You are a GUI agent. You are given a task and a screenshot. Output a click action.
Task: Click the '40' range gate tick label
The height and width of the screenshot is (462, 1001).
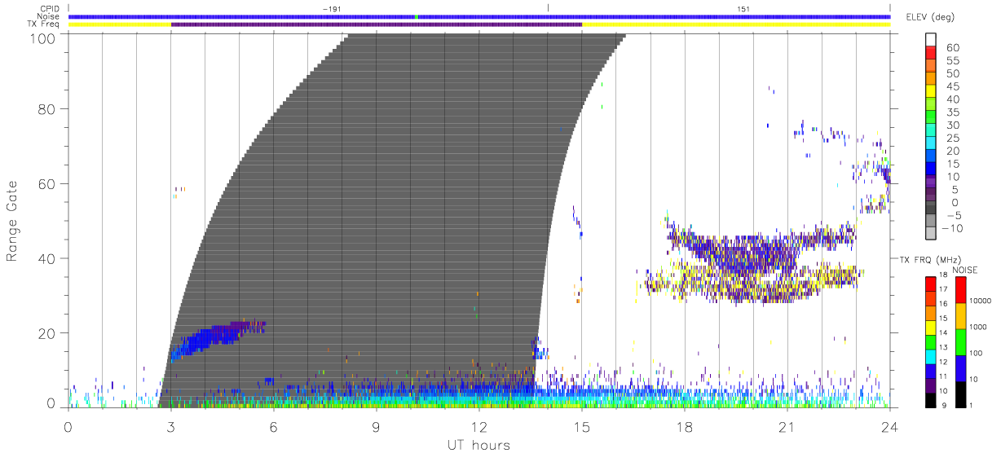point(46,258)
